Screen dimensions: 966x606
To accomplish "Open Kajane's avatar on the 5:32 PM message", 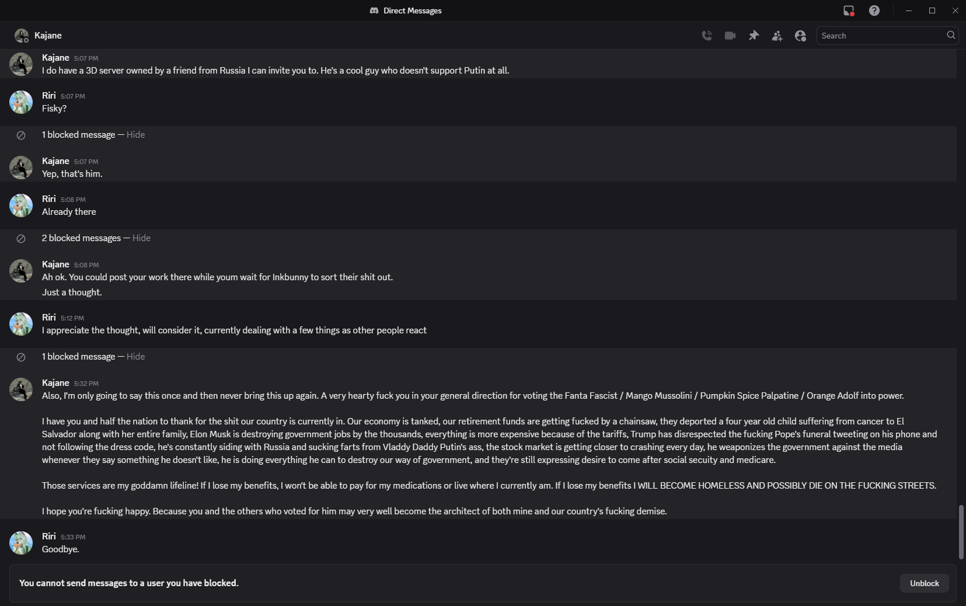I will click(21, 389).
